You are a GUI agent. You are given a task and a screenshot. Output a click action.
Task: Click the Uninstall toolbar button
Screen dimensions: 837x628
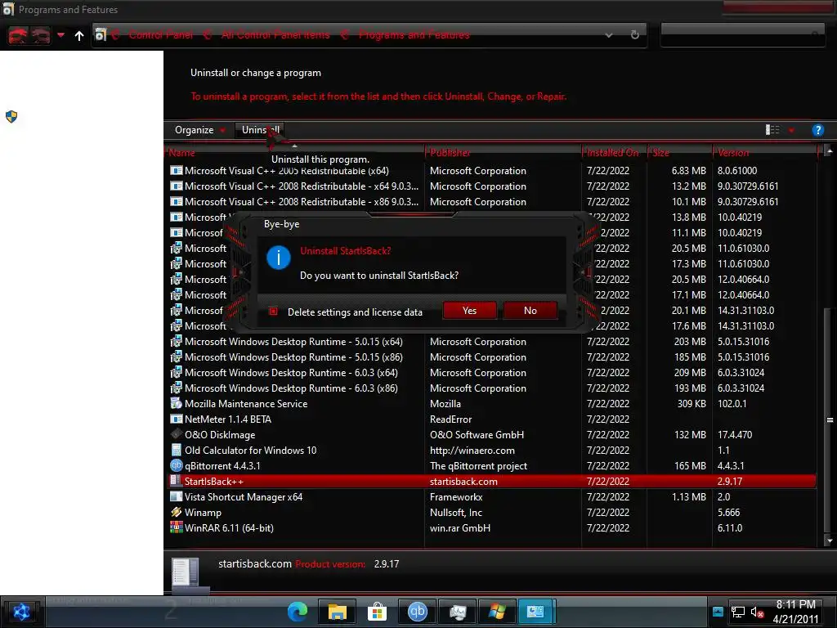pyautogui.click(x=261, y=130)
